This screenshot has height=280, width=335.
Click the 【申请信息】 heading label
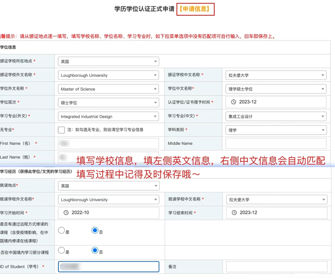[195, 9]
